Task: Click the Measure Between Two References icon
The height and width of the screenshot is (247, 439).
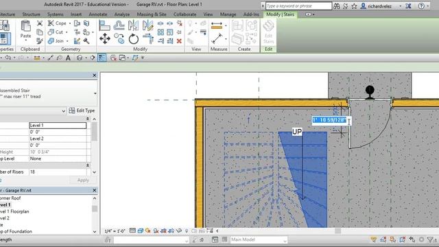Action: (217, 38)
